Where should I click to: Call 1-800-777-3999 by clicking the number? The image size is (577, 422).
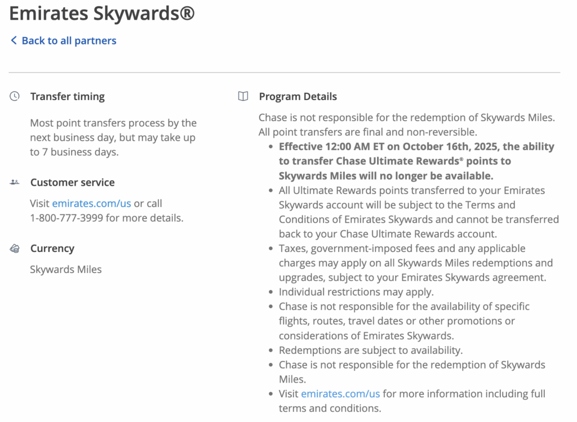68,218
